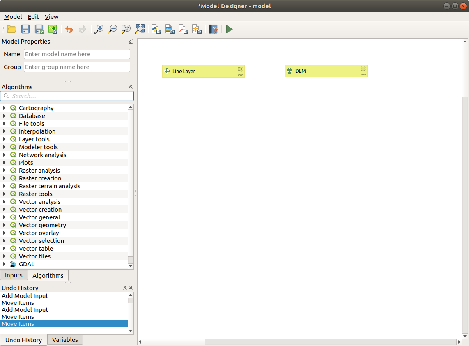Click the Zoom In magnifier icon

tap(99, 29)
